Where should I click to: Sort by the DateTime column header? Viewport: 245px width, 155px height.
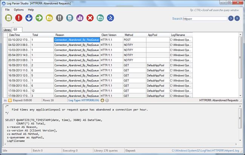tap(19, 35)
